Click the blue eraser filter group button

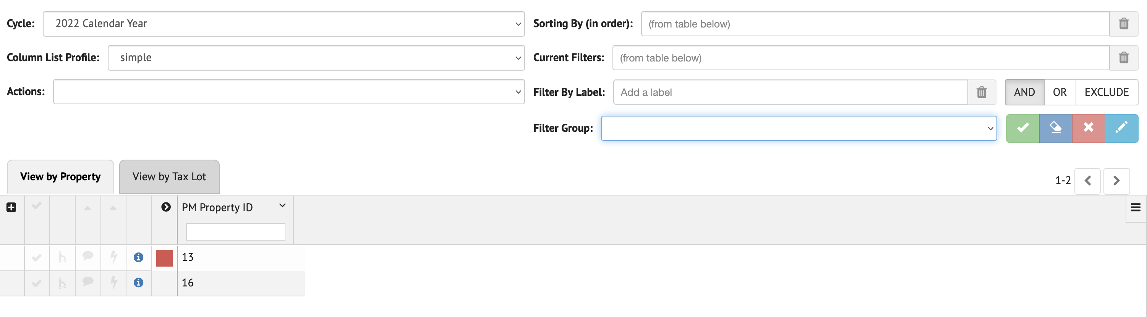tap(1055, 128)
